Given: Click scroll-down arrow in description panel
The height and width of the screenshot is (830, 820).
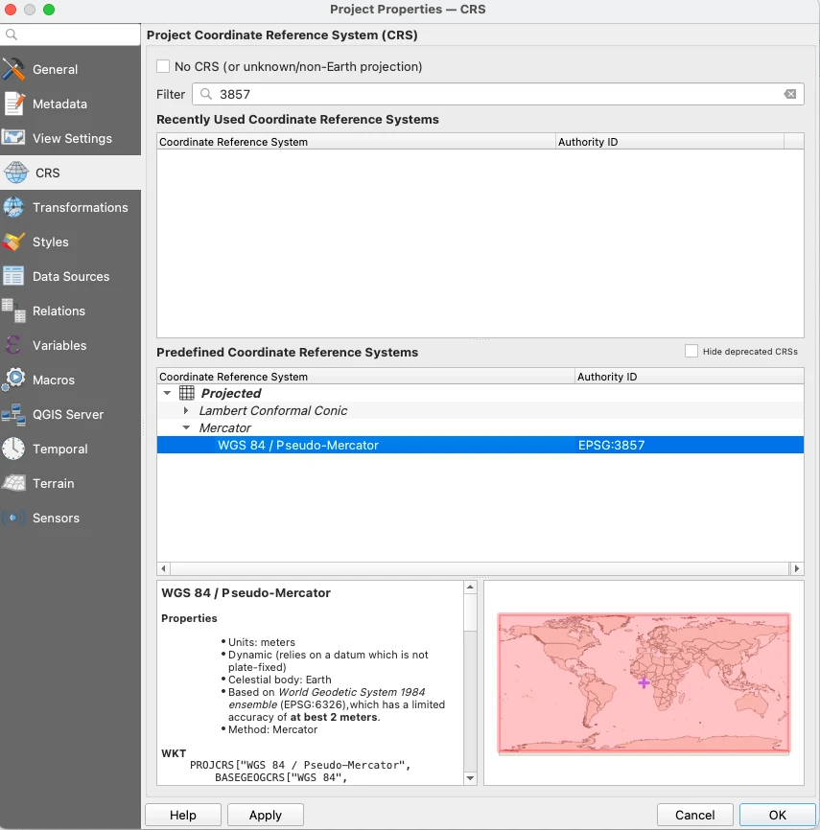Looking at the screenshot, I should [x=470, y=778].
